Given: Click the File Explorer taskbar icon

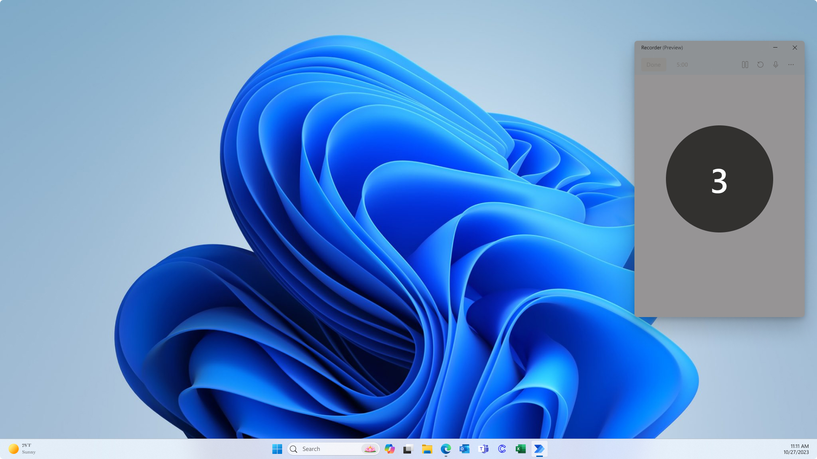Looking at the screenshot, I should click(x=428, y=448).
